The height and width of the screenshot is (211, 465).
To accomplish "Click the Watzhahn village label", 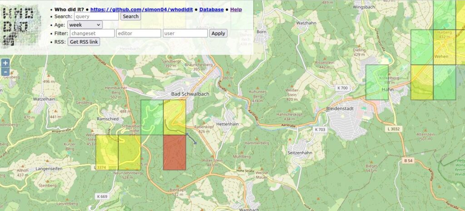I will [x=307, y=23].
